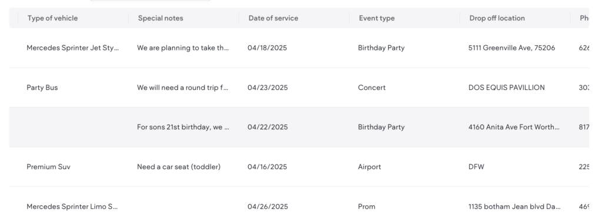The image size is (602, 216).
Task: Click the Premium Suv vehicle cell
Action: (x=48, y=167)
